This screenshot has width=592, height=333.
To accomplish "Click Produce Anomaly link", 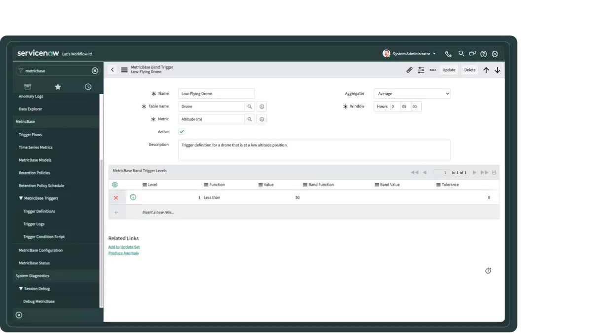I will tap(123, 253).
